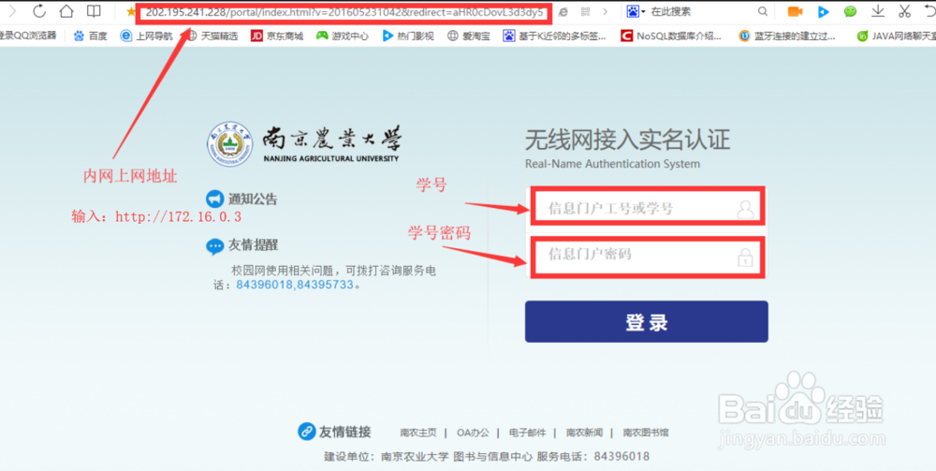Open the 南农主页 footer link
Screen dimensions: 936x471
[418, 433]
